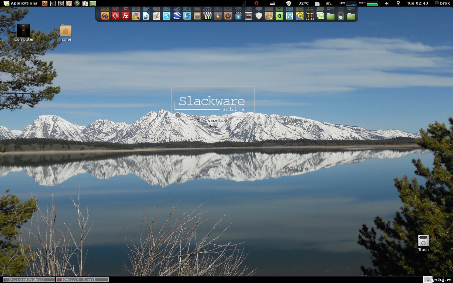Image resolution: width=453 pixels, height=283 pixels.
Task: Open the network connection applet
Action: click(x=398, y=3)
